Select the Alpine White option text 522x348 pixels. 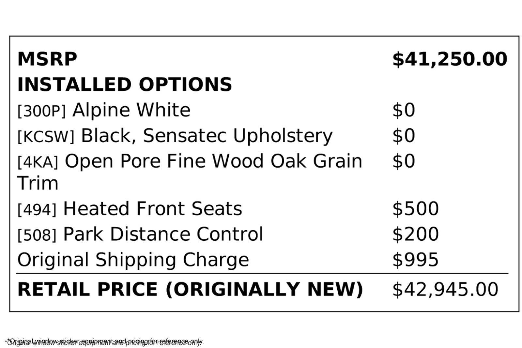click(x=131, y=110)
